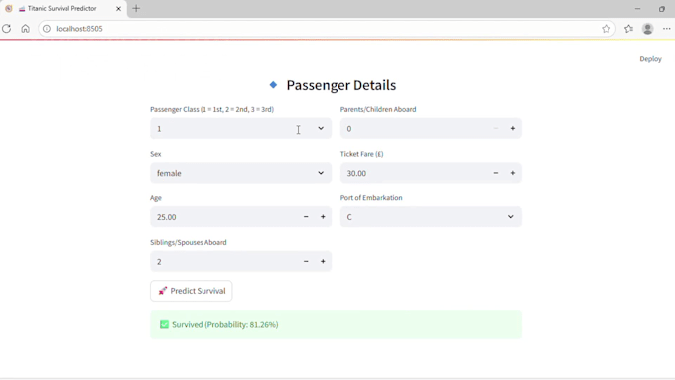The image size is (675, 380).
Task: Open the Sex dropdown showing female
Action: click(x=240, y=173)
